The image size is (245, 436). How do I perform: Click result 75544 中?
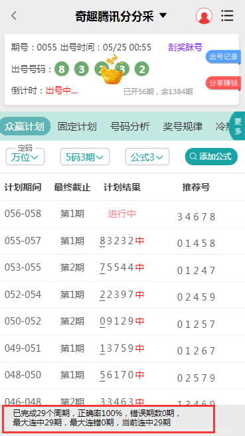[x=122, y=267]
